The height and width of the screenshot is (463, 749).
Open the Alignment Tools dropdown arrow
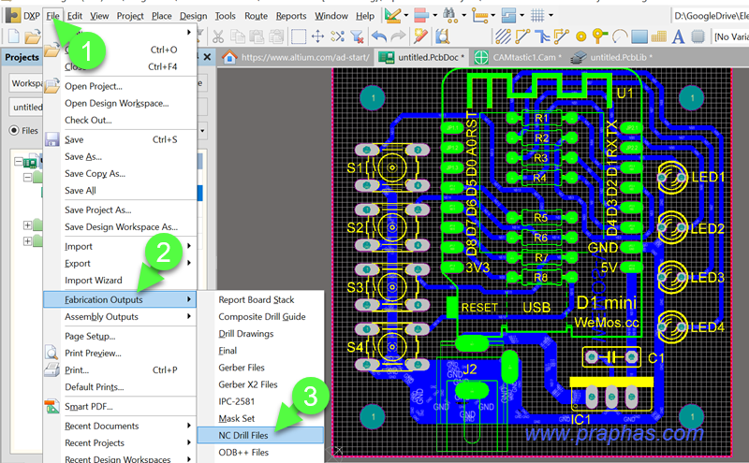click(x=435, y=15)
